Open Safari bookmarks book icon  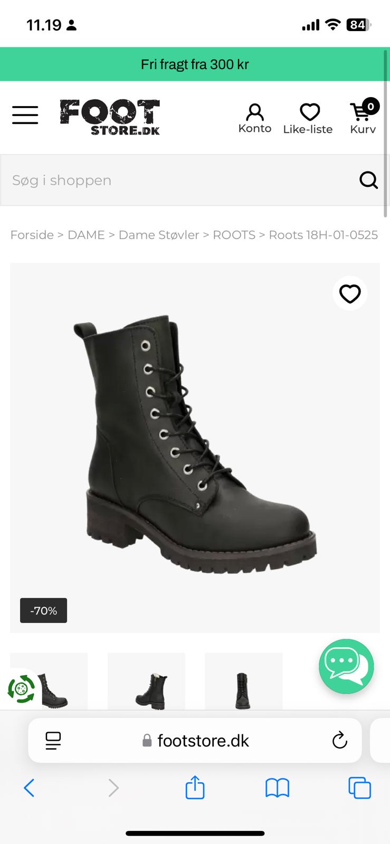pyautogui.click(x=277, y=788)
